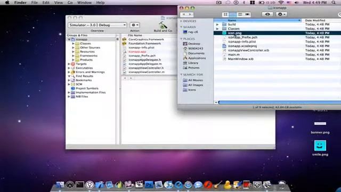Viewport: 341px width, 192px height.
Task: Click the Finder horizontal scrollbar
Action: [x=279, y=102]
